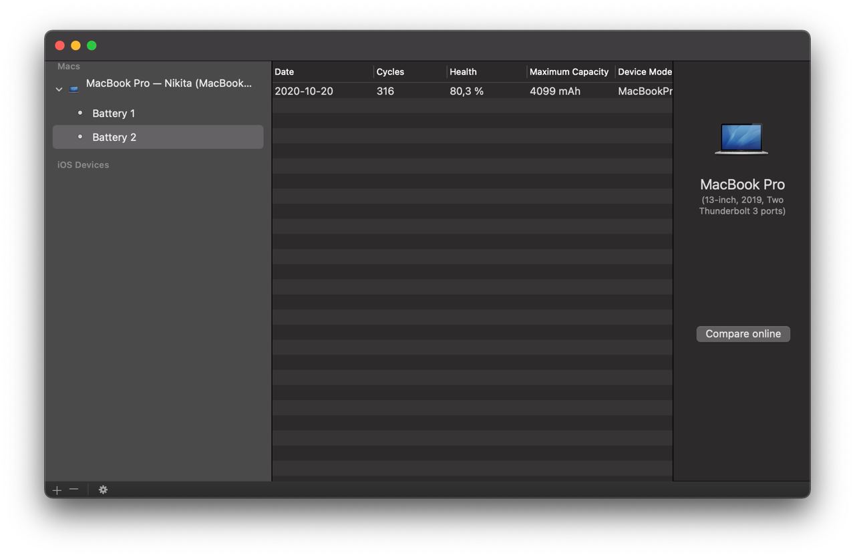Click the cycles value 316

385,91
